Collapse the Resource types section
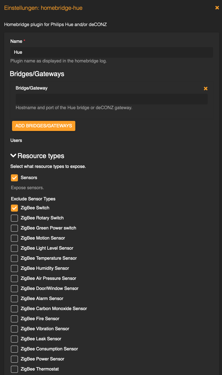 pos(13,156)
